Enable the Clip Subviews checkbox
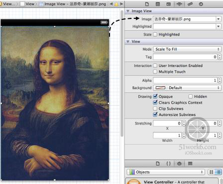The width and height of the screenshot is (223, 184). (x=155, y=109)
